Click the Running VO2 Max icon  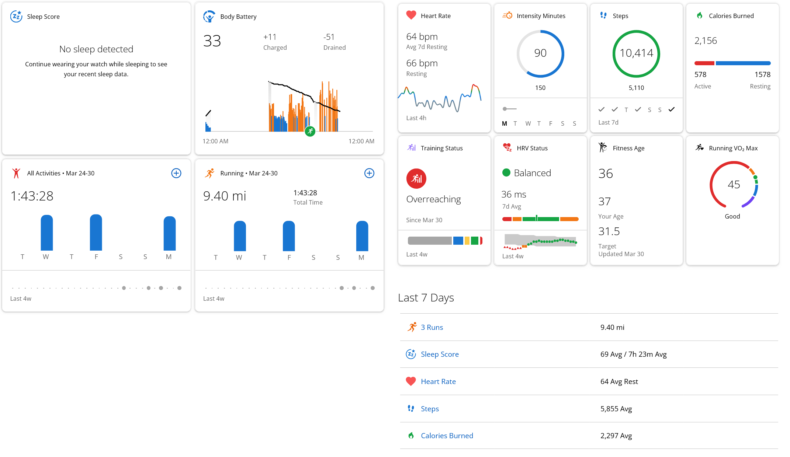(699, 148)
